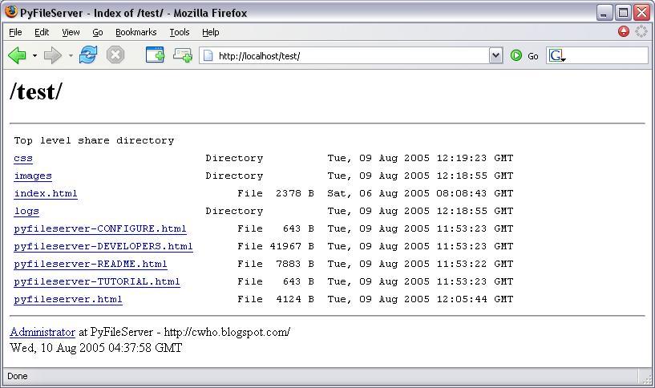Image resolution: width=655 pixels, height=388 pixels.
Task: Minimize the Firefox window
Action: coord(604,13)
